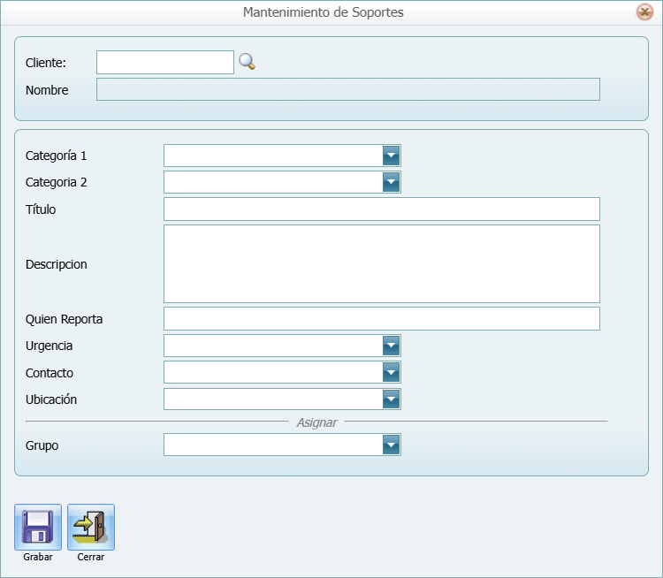Image resolution: width=663 pixels, height=578 pixels.
Task: Click the Categoría 1 label
Action: coord(56,156)
